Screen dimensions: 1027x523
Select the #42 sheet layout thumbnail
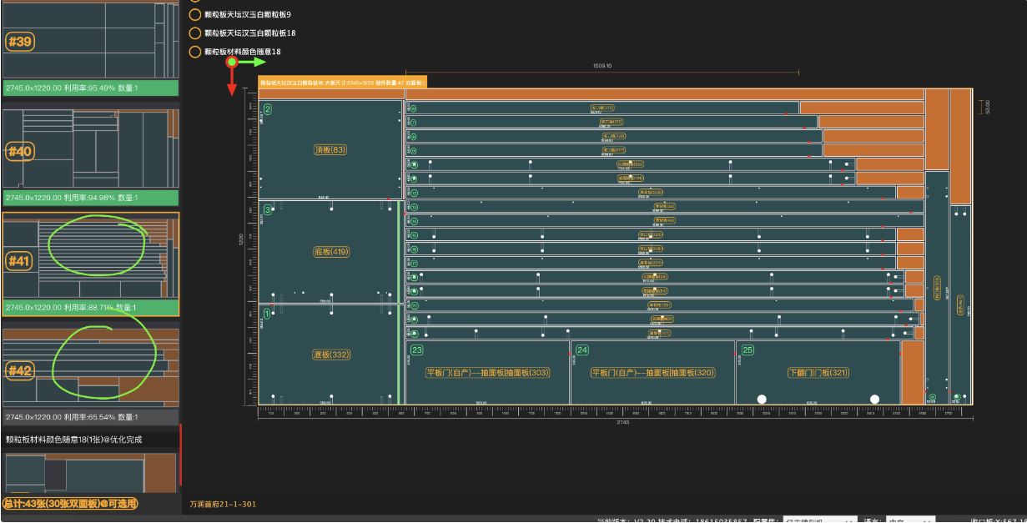[x=90, y=368]
